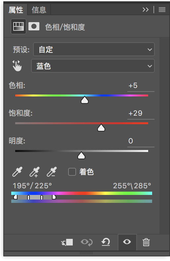This screenshot has height=261, width=170.
Task: Switch to the 属性 tab
Action: point(16,10)
